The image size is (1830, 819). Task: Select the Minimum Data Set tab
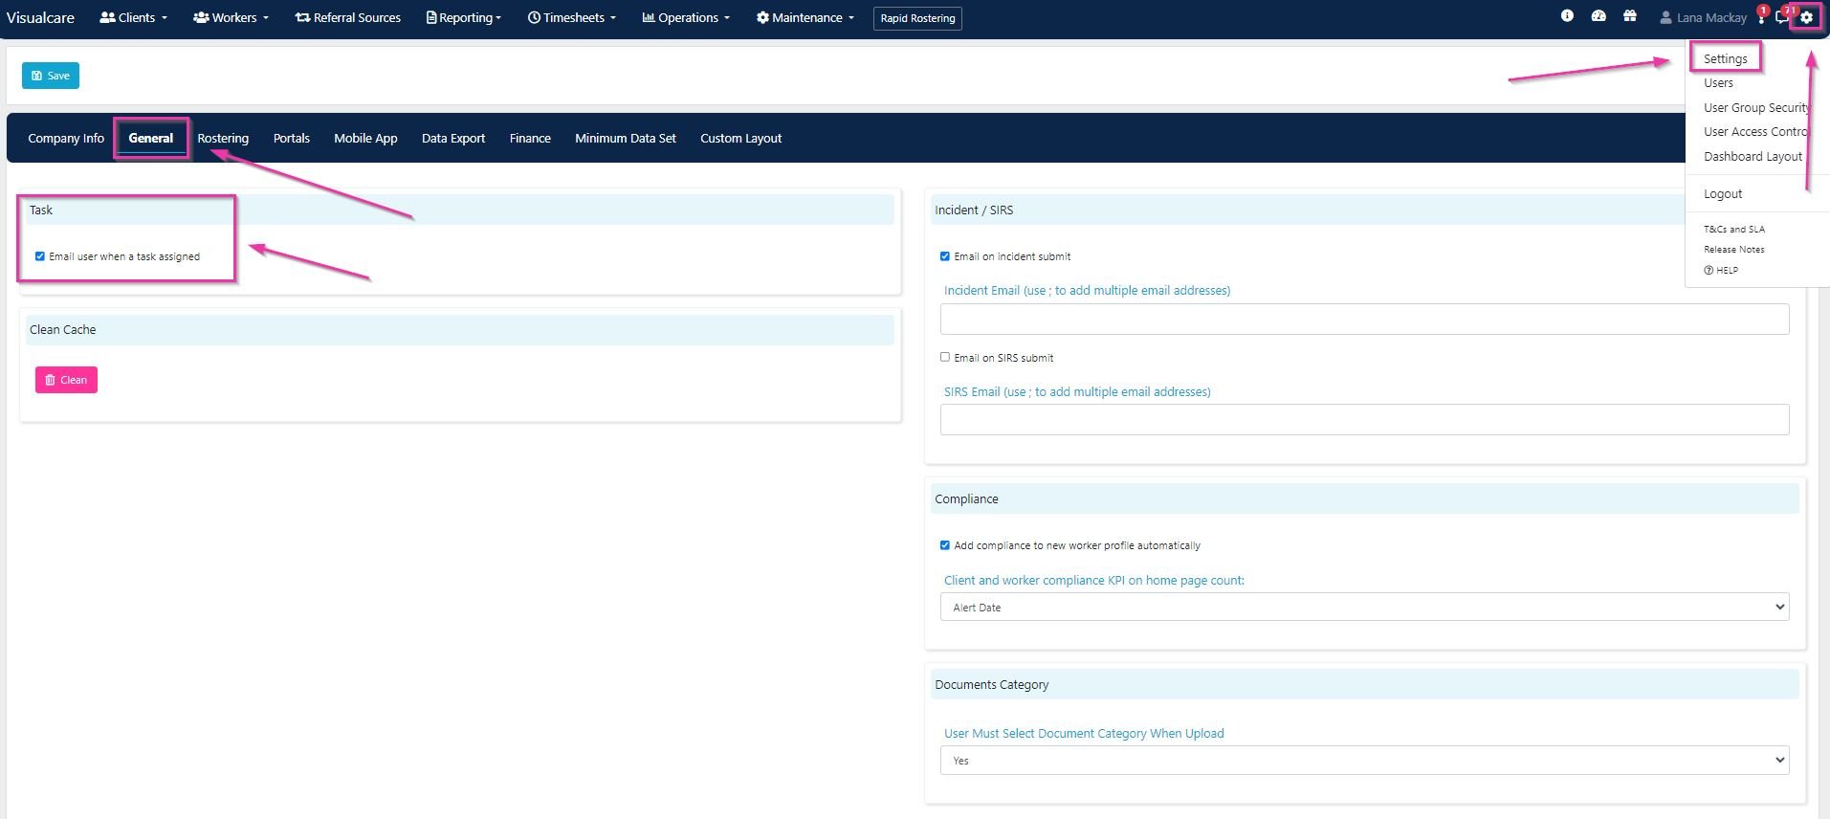point(626,138)
